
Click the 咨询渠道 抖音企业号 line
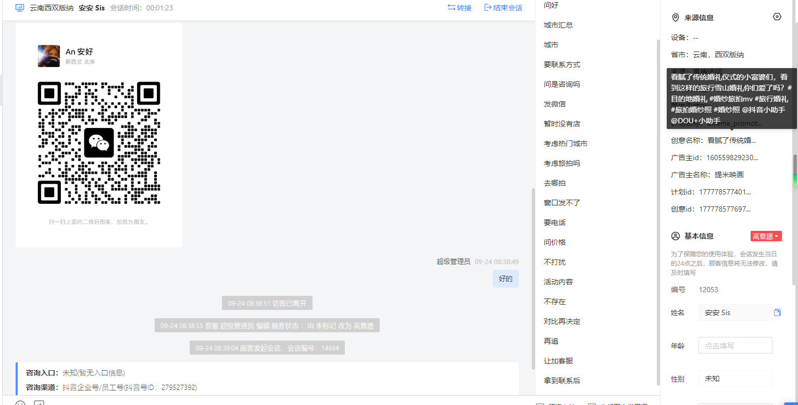pyautogui.click(x=111, y=387)
